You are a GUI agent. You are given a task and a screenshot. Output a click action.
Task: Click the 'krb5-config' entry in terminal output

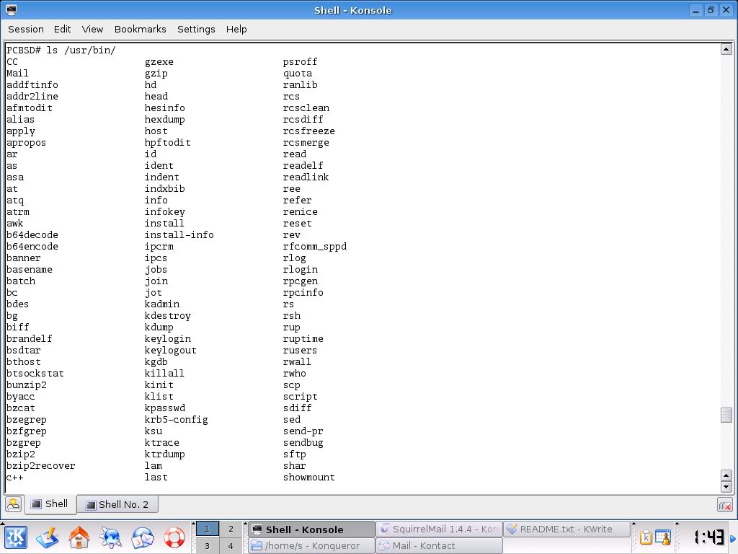(177, 419)
